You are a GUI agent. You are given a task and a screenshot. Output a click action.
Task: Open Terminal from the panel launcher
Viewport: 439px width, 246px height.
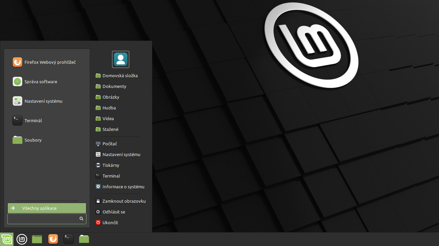click(69, 239)
